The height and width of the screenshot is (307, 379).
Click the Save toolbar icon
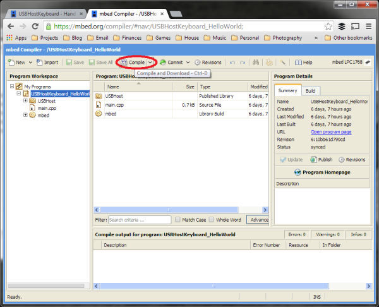click(69, 63)
